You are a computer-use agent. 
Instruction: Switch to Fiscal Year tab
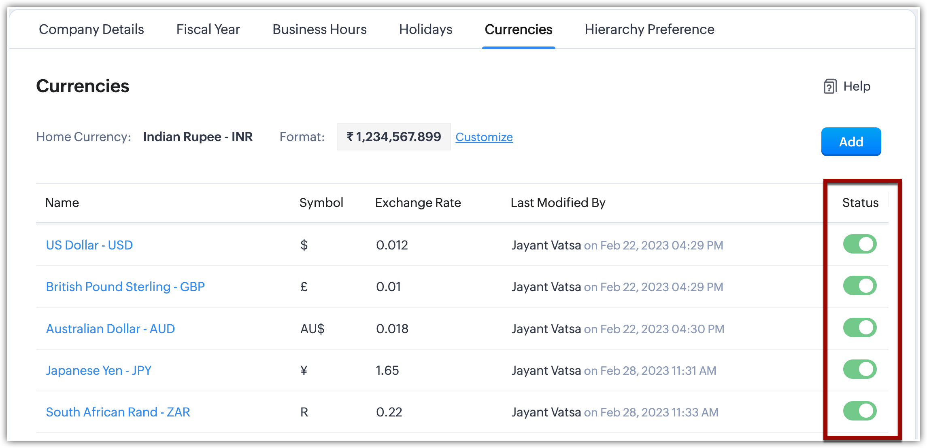[x=208, y=30]
